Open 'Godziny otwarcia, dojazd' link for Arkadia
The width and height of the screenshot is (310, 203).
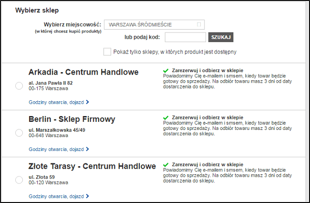click(56, 102)
